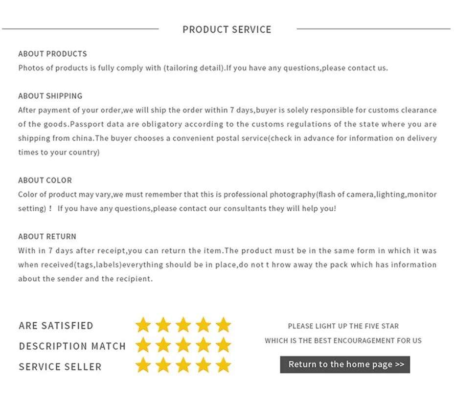The image size is (455, 402).
Task: Click the fifth star beside DESCRIPTION MATCH
Action: (224, 345)
